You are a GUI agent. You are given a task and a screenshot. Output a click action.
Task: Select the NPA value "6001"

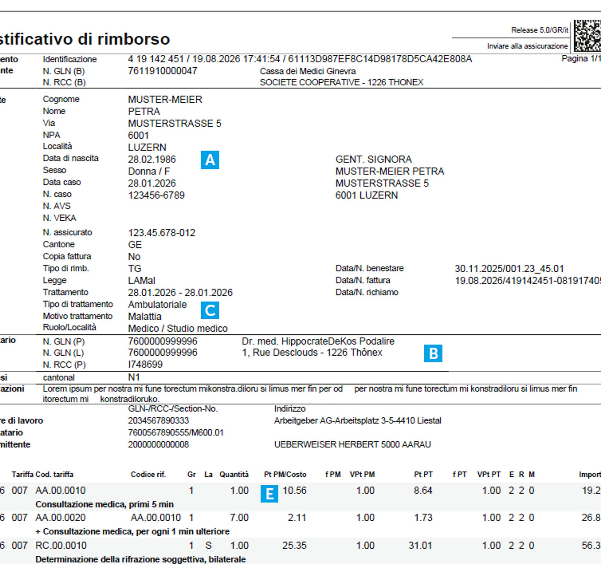coord(138,135)
